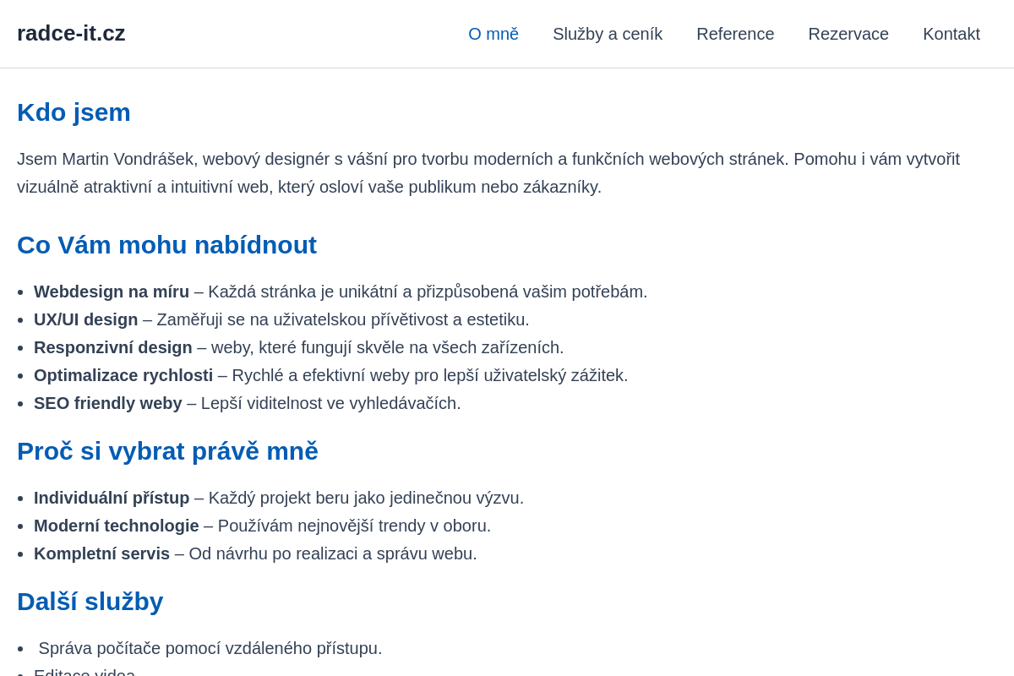Open the Reference menu item
The image size is (1014, 676).
tap(735, 34)
